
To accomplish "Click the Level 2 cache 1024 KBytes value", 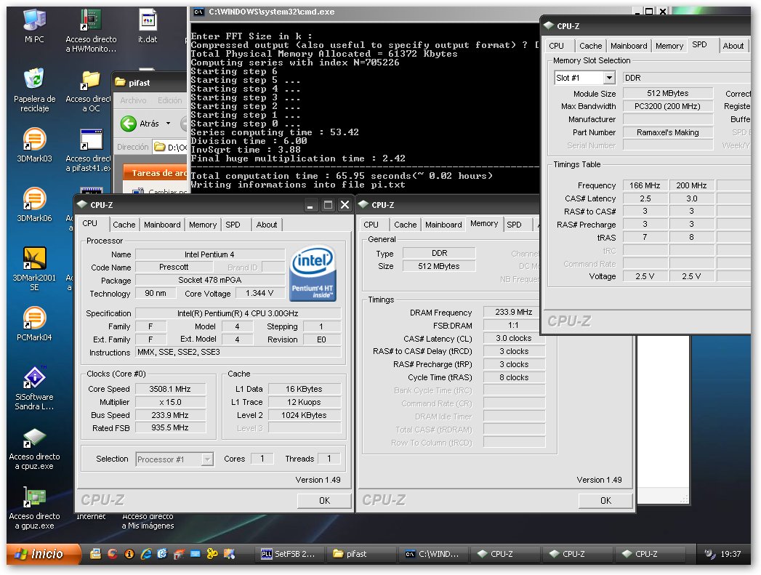I will pos(305,415).
